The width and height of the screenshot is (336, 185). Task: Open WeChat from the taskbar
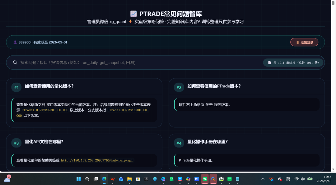205,179
